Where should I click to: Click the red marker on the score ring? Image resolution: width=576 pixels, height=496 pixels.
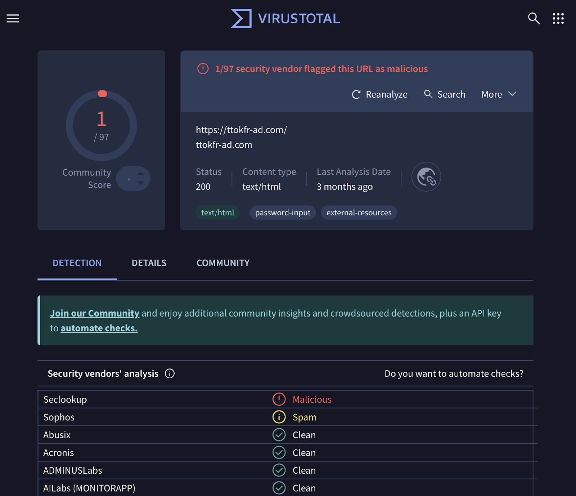(x=103, y=94)
